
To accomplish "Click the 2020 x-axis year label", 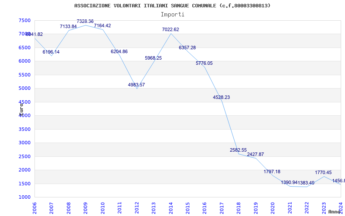I will pyautogui.click(x=273, y=208).
